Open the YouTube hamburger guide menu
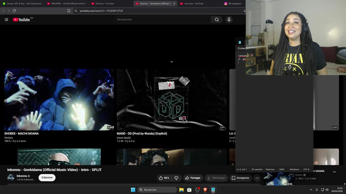This screenshot has width=346, height=194. (6, 19)
